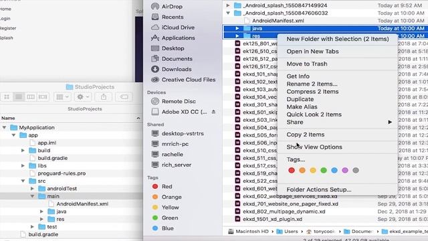Screen dimensions: 428x241
Task: Open Creative Cloud Files in sidebar
Action: click(x=183, y=80)
